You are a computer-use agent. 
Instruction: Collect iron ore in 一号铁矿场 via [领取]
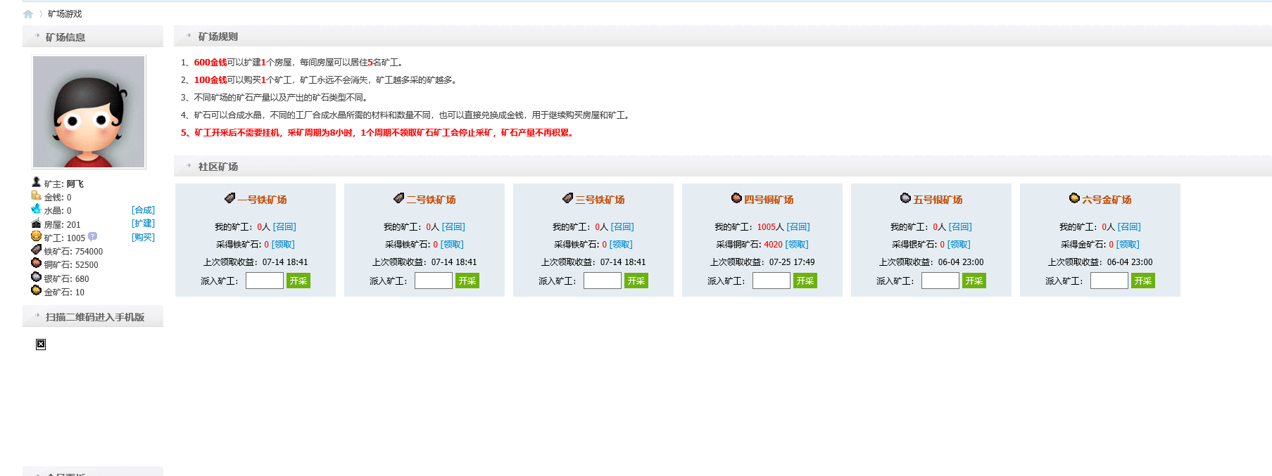point(283,245)
